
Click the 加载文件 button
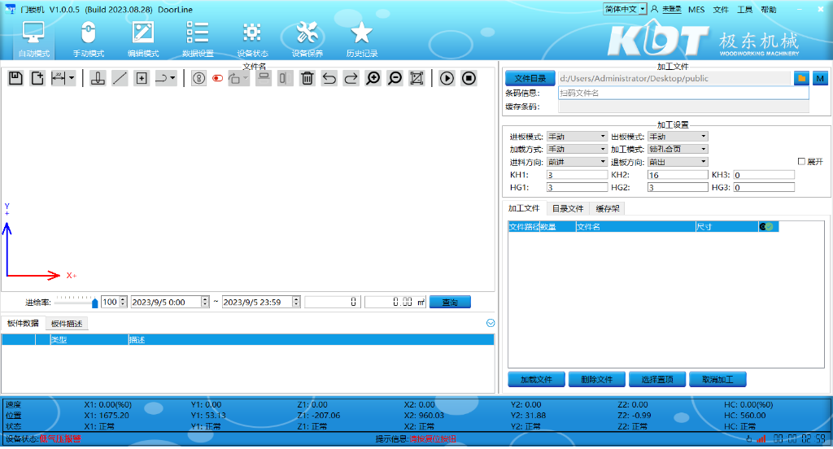coord(536,380)
